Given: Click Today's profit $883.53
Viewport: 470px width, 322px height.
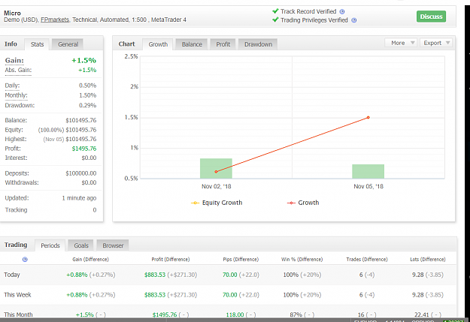Looking at the screenshot, I should click(x=155, y=275).
